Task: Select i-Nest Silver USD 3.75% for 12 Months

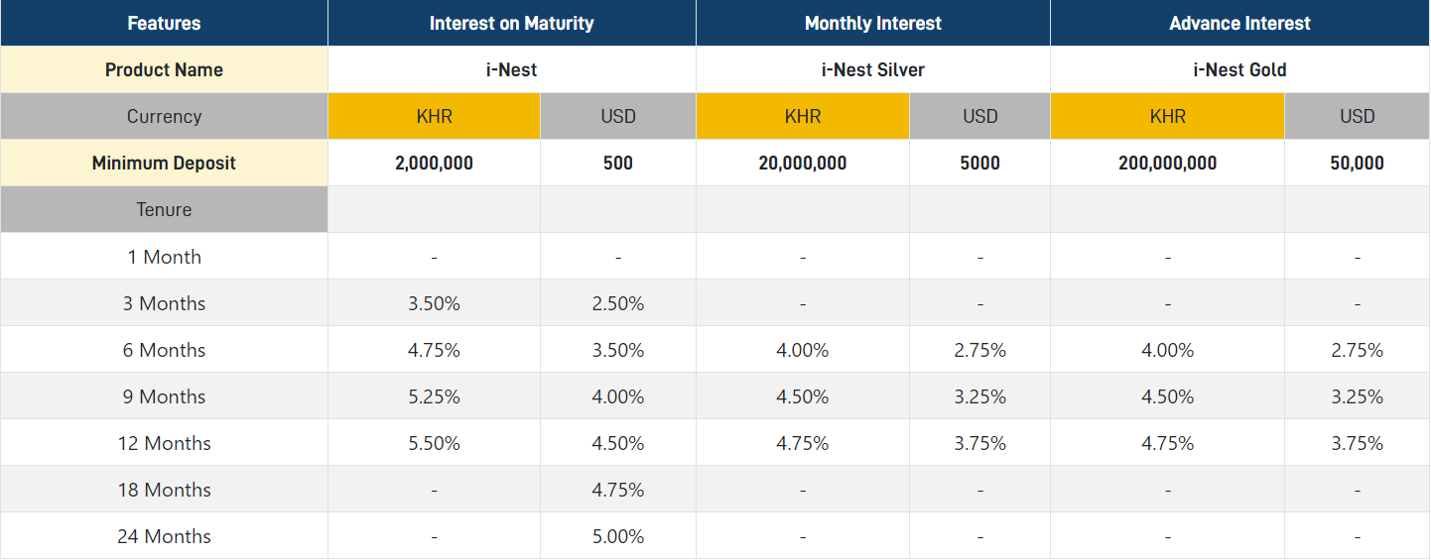Action: 980,443
